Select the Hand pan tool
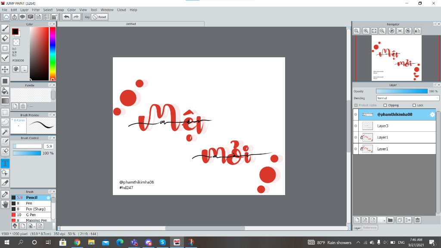This screenshot has width=441, height=248. pos(5,205)
